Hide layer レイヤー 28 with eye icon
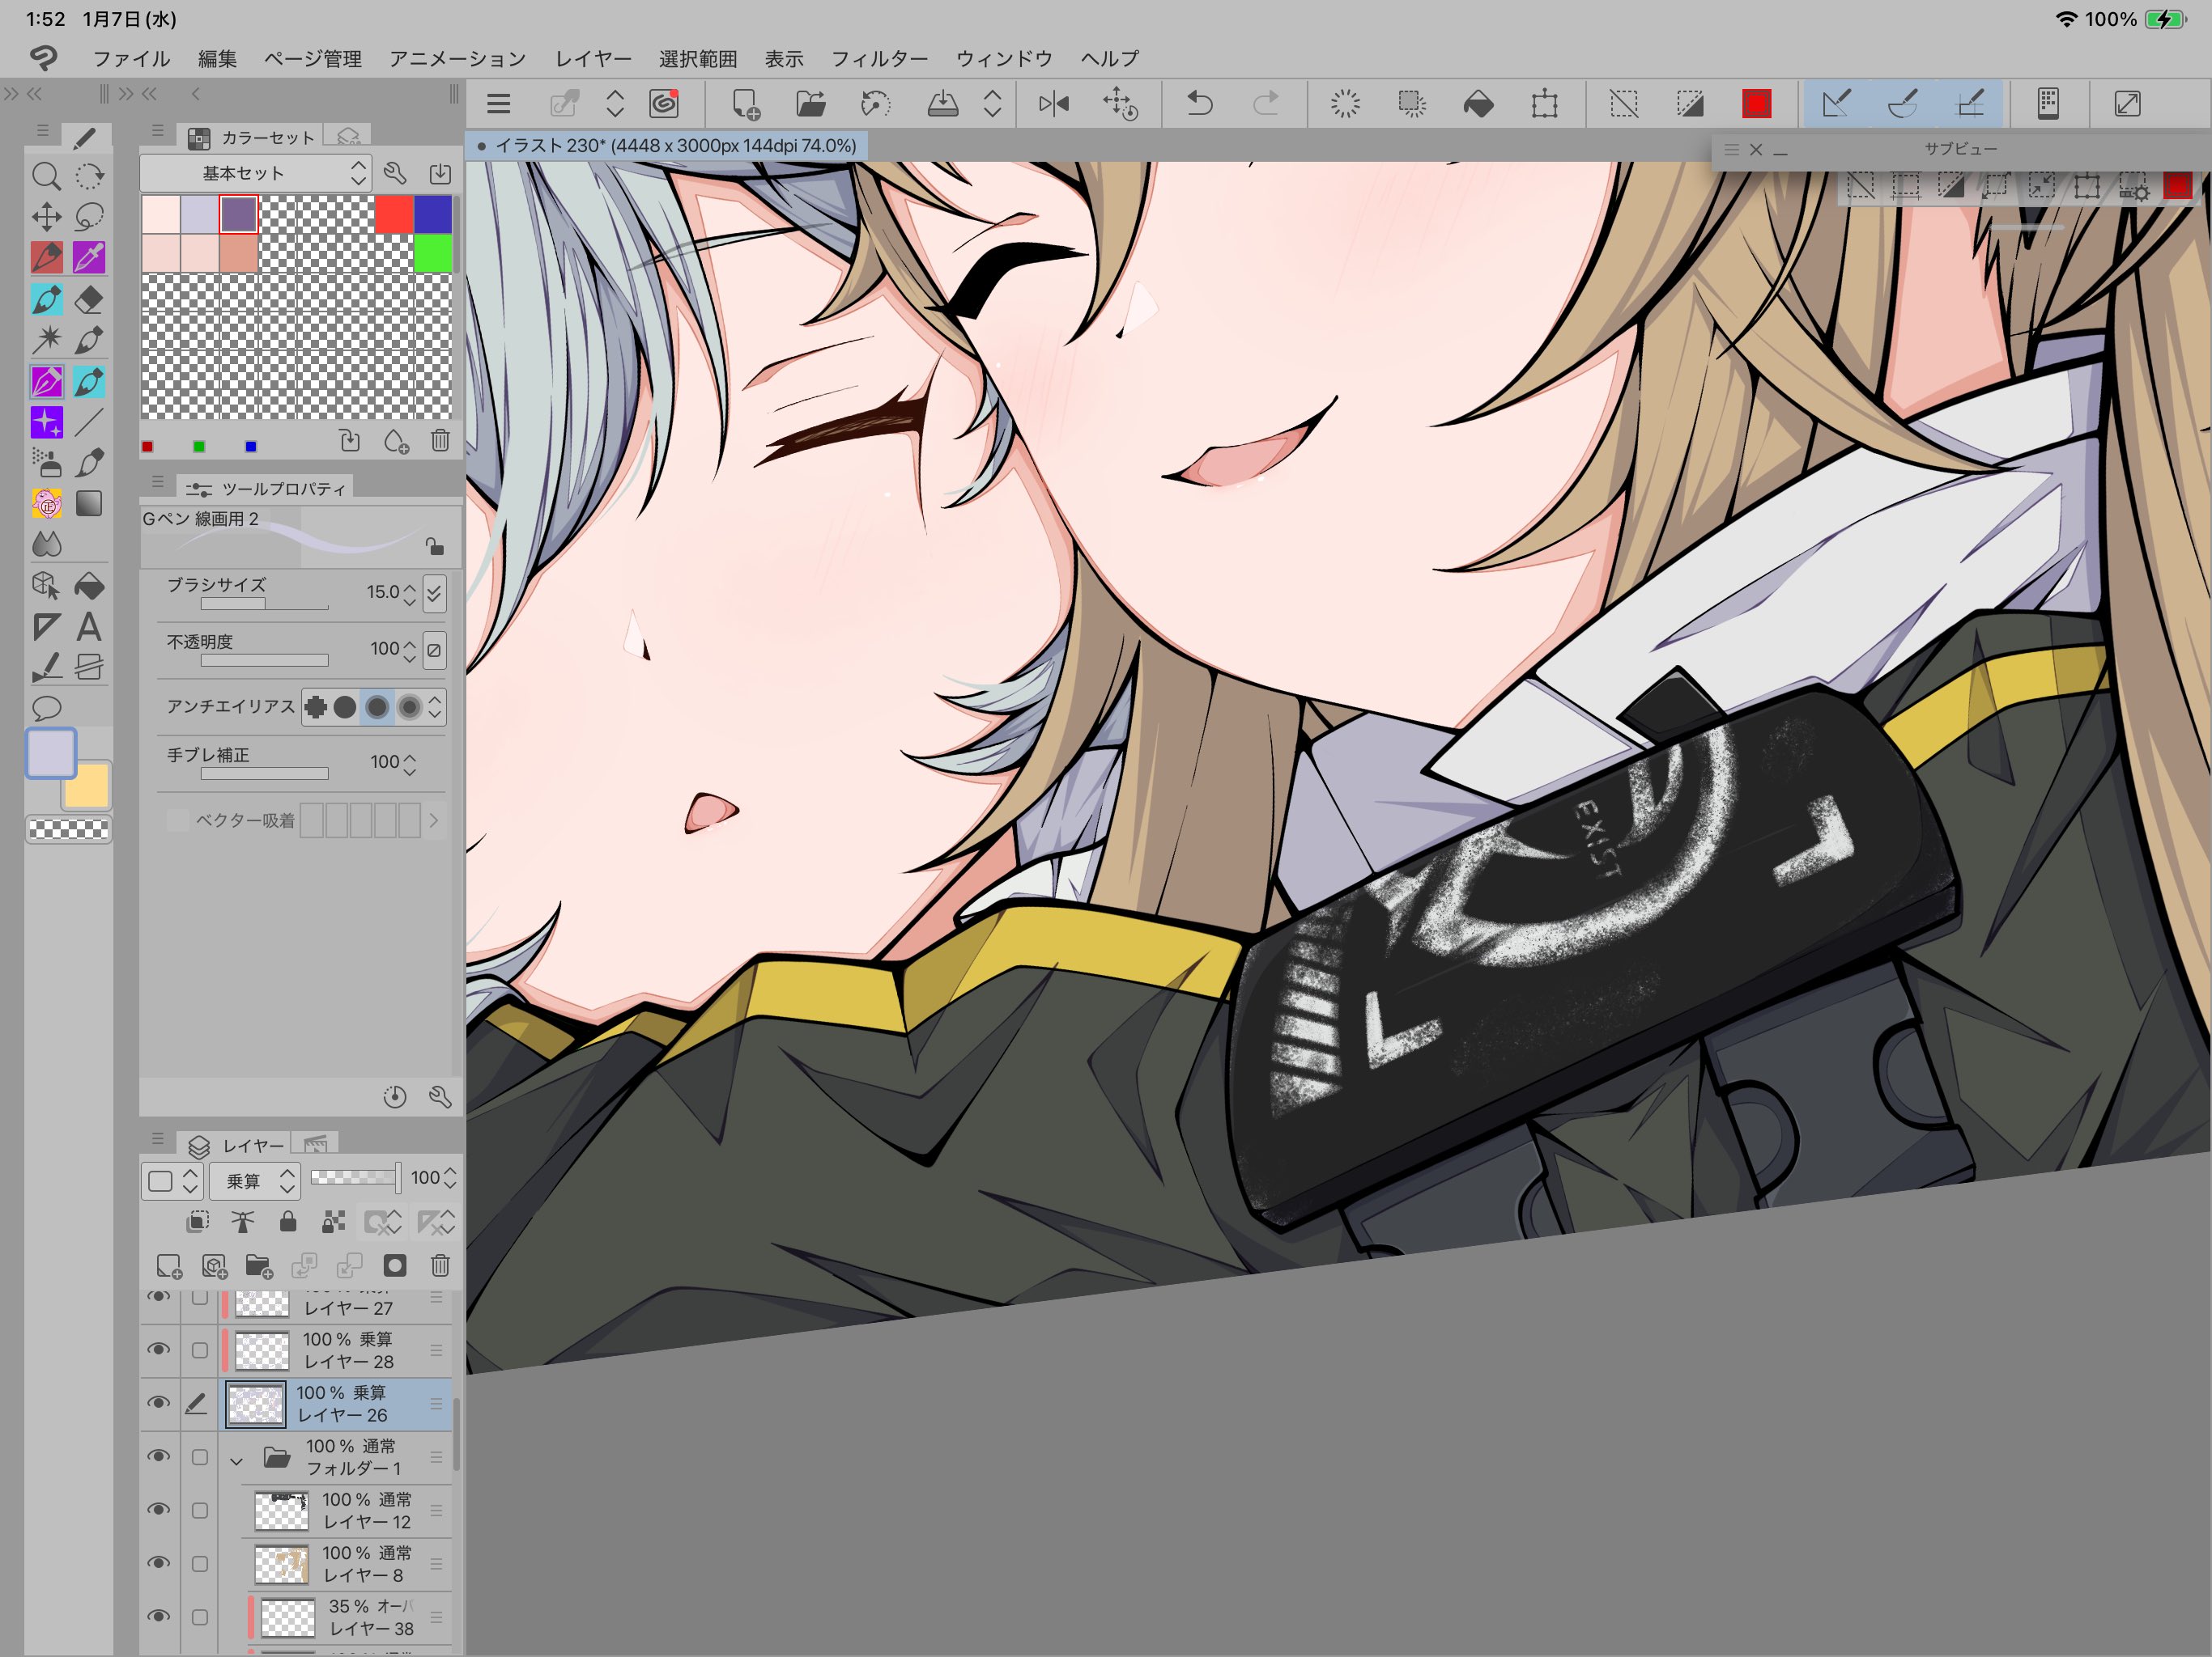The width and height of the screenshot is (2212, 1657). click(158, 1350)
